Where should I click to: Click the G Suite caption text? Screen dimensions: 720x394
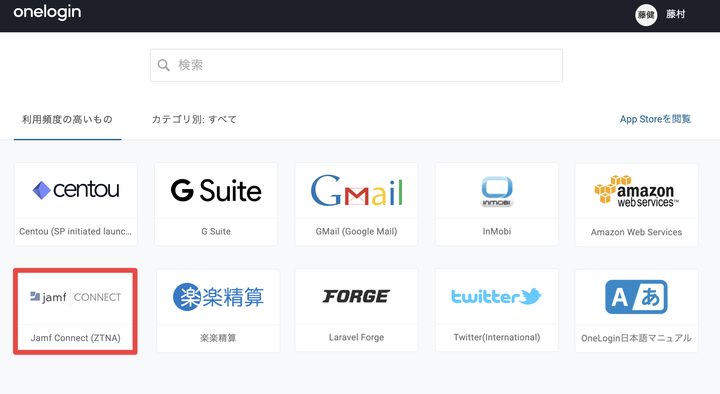(216, 231)
